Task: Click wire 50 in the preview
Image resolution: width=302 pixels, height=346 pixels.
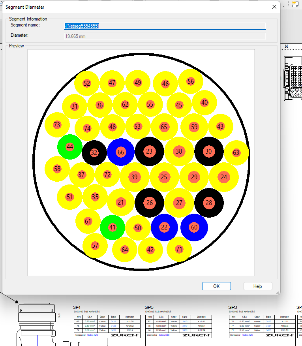Action: [138, 228]
